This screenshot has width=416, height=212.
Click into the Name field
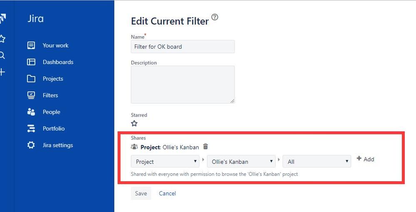[x=183, y=47]
